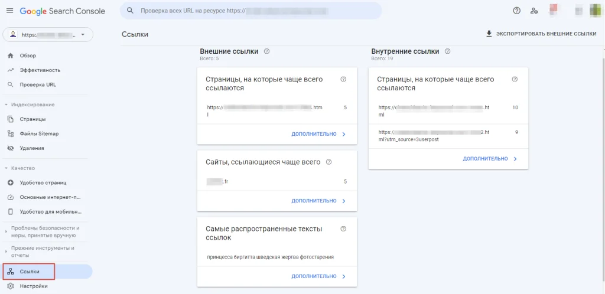The height and width of the screenshot is (294, 605).
Task: Open the Google account avatar
Action: [x=596, y=11]
